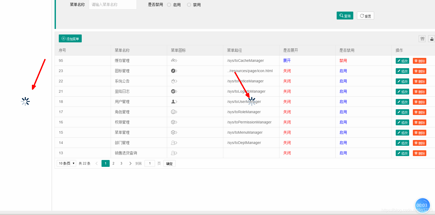Screen dimensions: 435x215
Task: Delete the 角色管理 row
Action: tap(419, 112)
